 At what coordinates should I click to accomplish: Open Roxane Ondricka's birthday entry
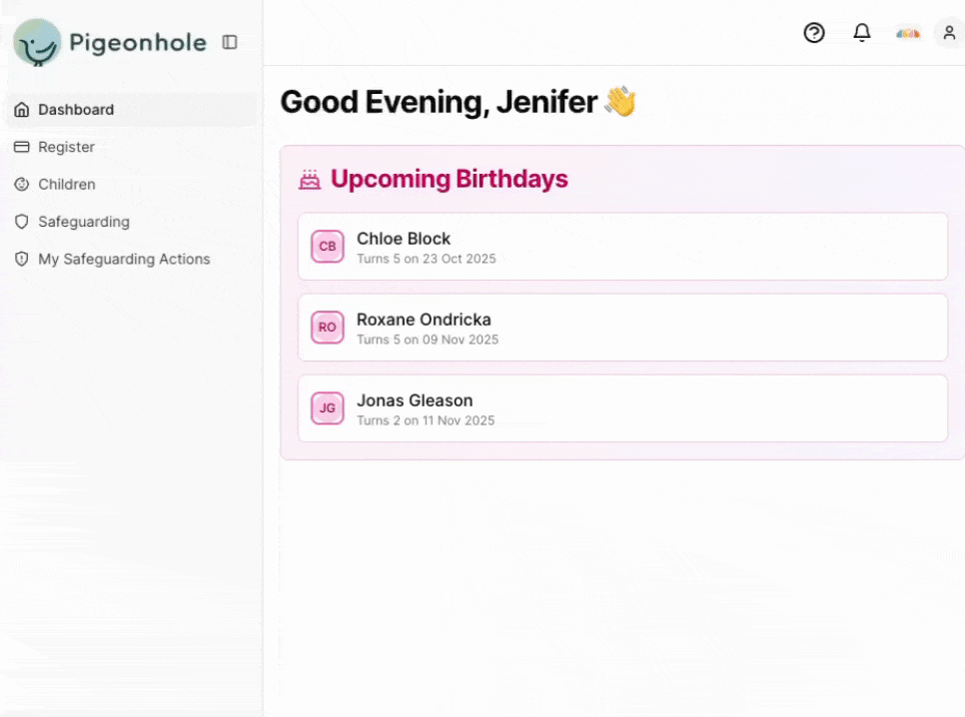coord(621,328)
